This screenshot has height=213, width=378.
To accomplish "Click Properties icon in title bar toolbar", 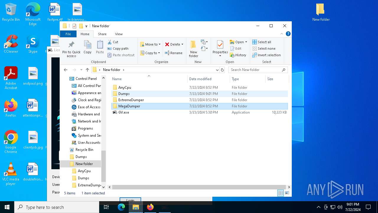I will 74,26.
